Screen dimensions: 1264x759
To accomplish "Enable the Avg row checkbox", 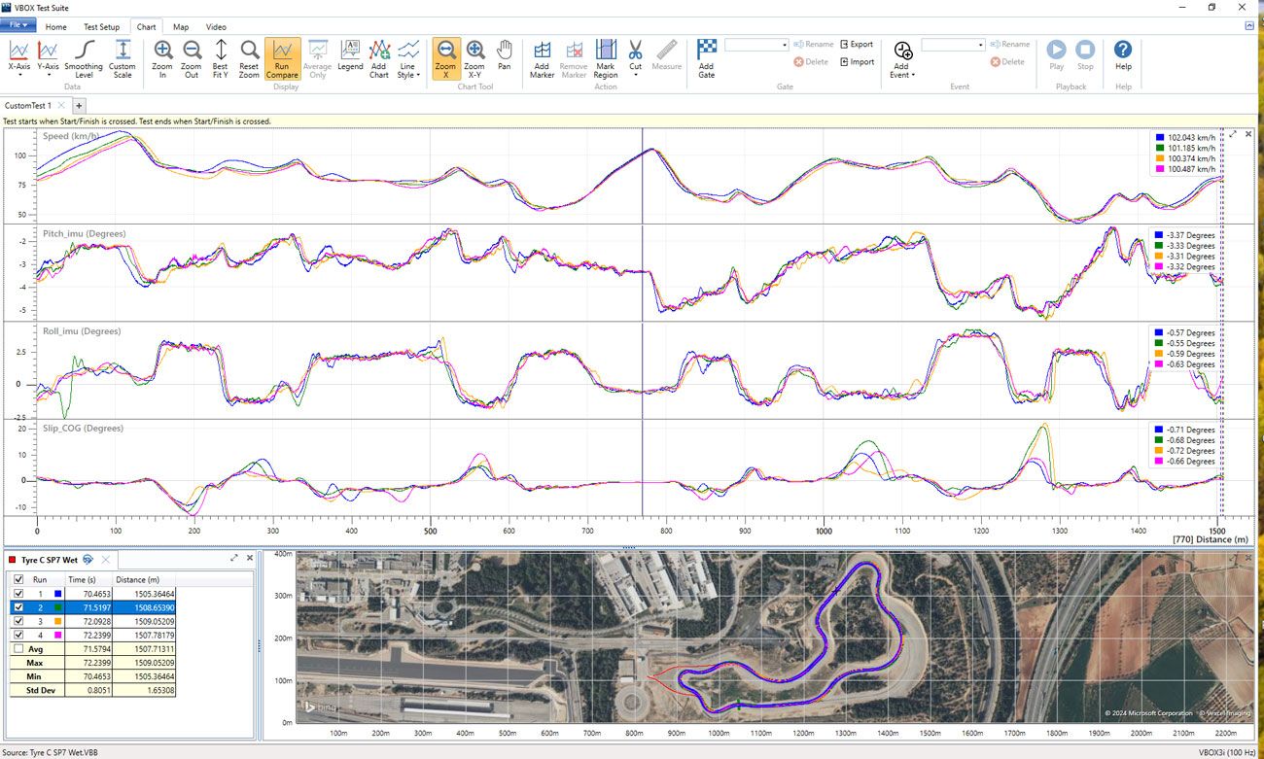I will coord(18,648).
